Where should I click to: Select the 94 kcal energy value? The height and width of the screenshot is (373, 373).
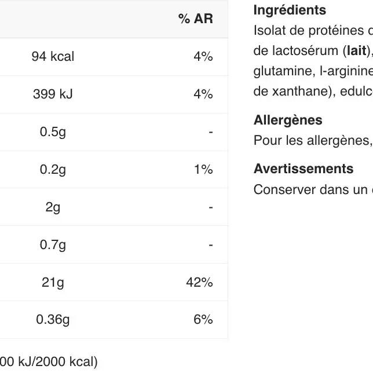tap(53, 57)
